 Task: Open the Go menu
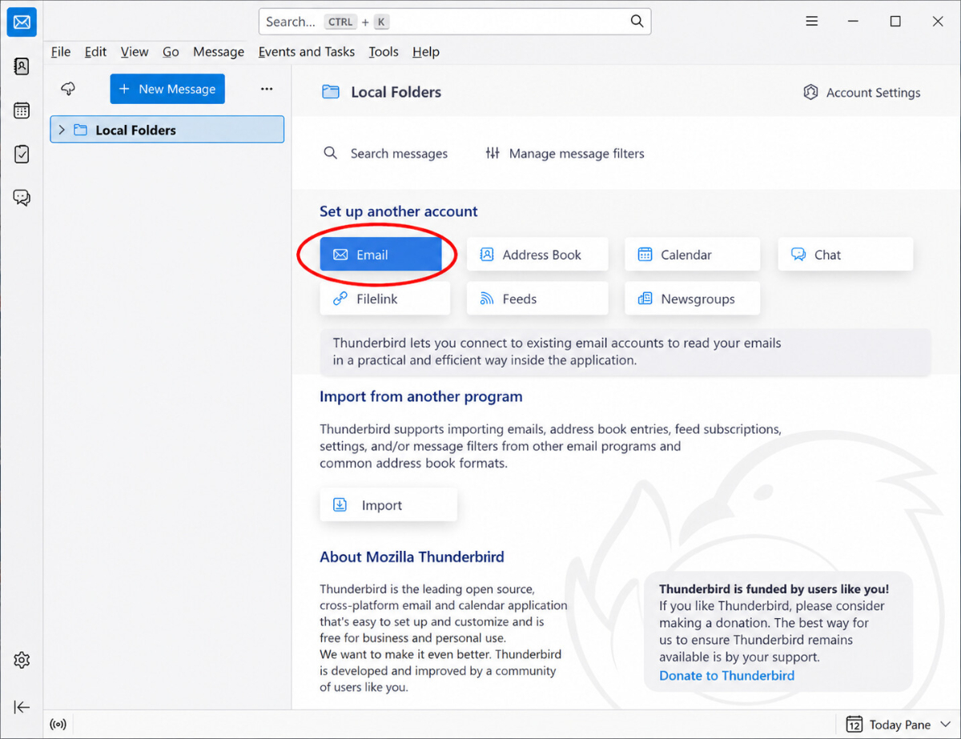click(171, 51)
